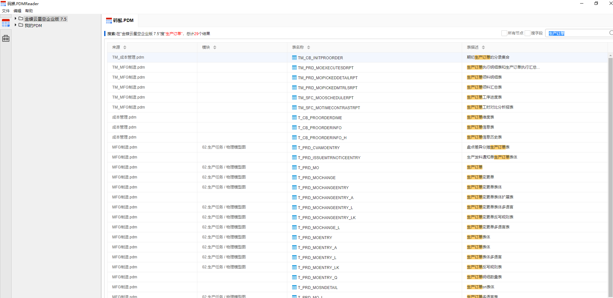Image resolution: width=613 pixels, height=298 pixels.
Task: Click table icon of TM_SFC_MOTIMECONTRASTRPT row
Action: tap(294, 108)
